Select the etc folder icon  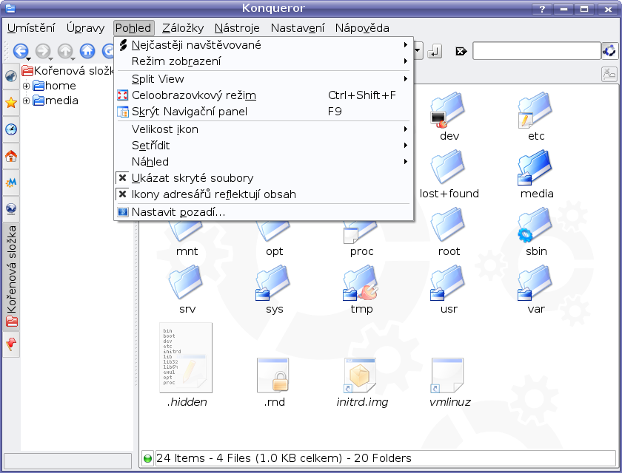tap(536, 110)
